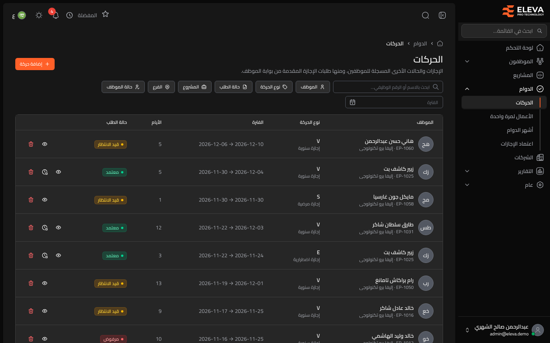
Task: View مايكل جون غارسيا's sick leave details
Action: coord(45,200)
